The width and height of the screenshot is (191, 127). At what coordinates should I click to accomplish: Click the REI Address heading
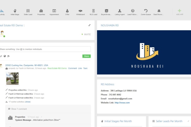coord(107,84)
